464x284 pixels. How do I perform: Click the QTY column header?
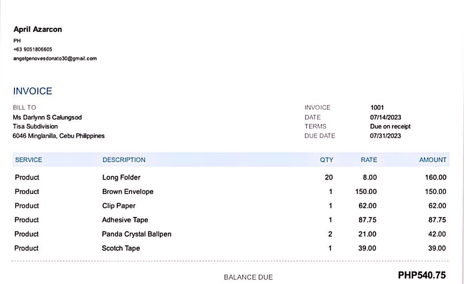click(326, 160)
